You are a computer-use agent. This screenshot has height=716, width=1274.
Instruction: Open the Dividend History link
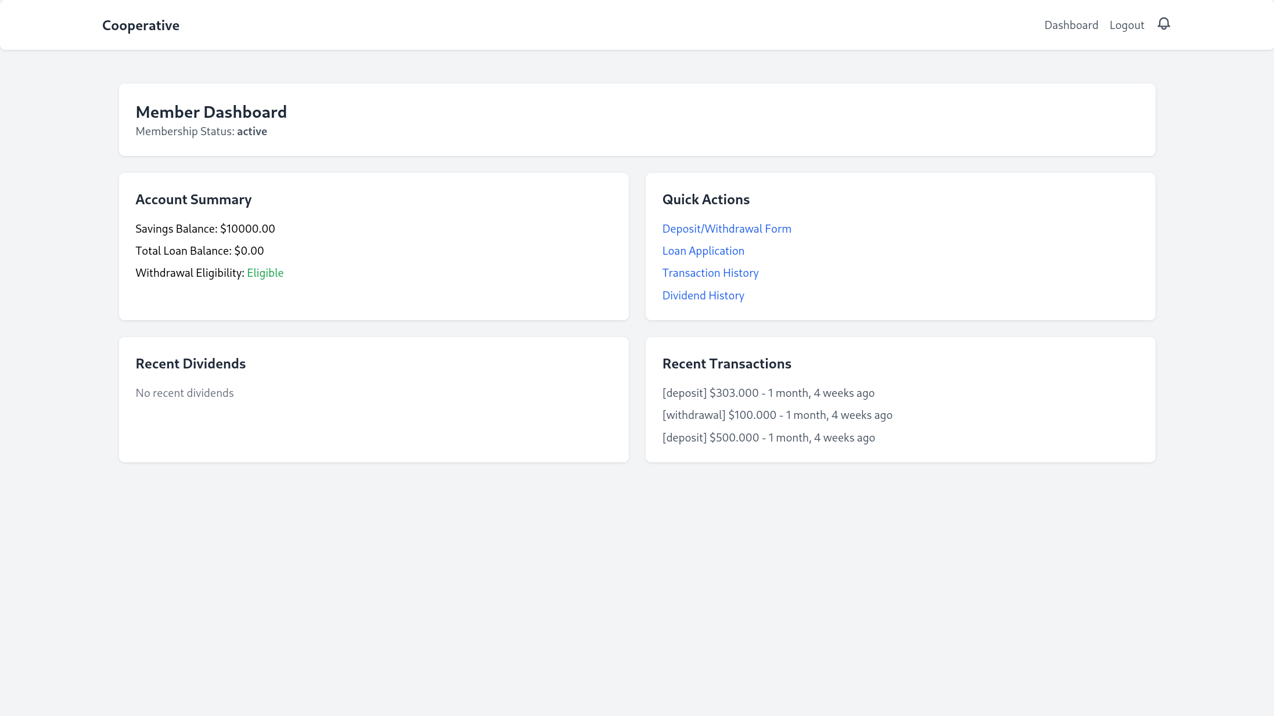click(703, 295)
